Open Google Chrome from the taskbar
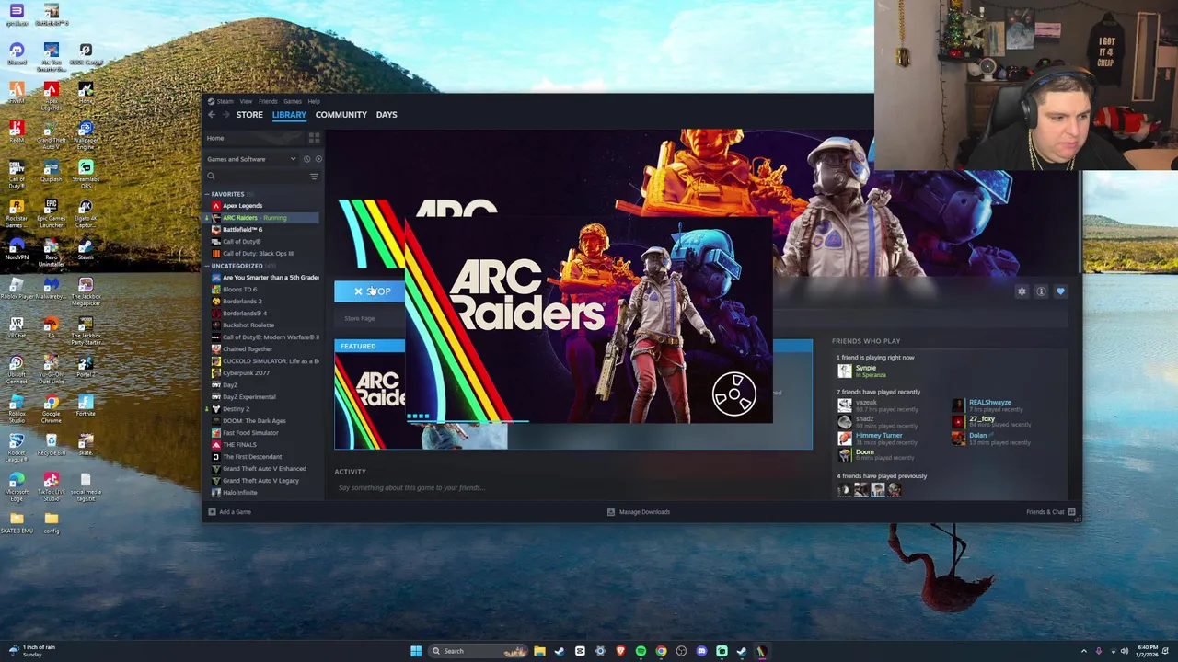1178x662 pixels. click(x=661, y=651)
